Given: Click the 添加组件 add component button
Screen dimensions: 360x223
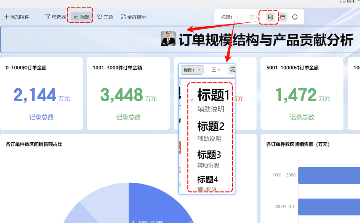Looking at the screenshot, I should 17,17.
